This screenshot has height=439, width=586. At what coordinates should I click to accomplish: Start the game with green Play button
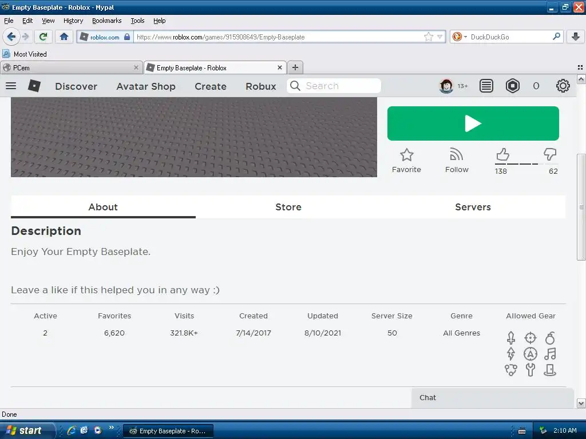point(473,123)
